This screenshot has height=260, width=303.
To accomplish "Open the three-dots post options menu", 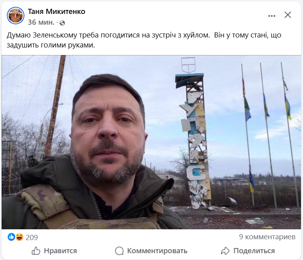I will [x=272, y=16].
